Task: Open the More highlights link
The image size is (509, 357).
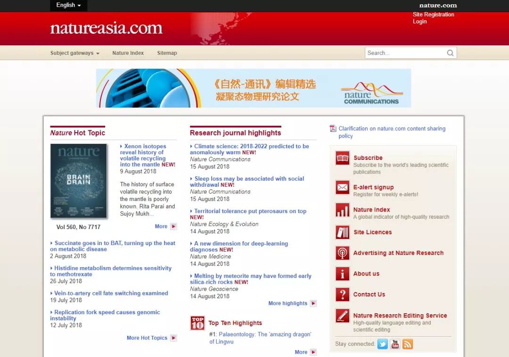Action: tap(287, 303)
